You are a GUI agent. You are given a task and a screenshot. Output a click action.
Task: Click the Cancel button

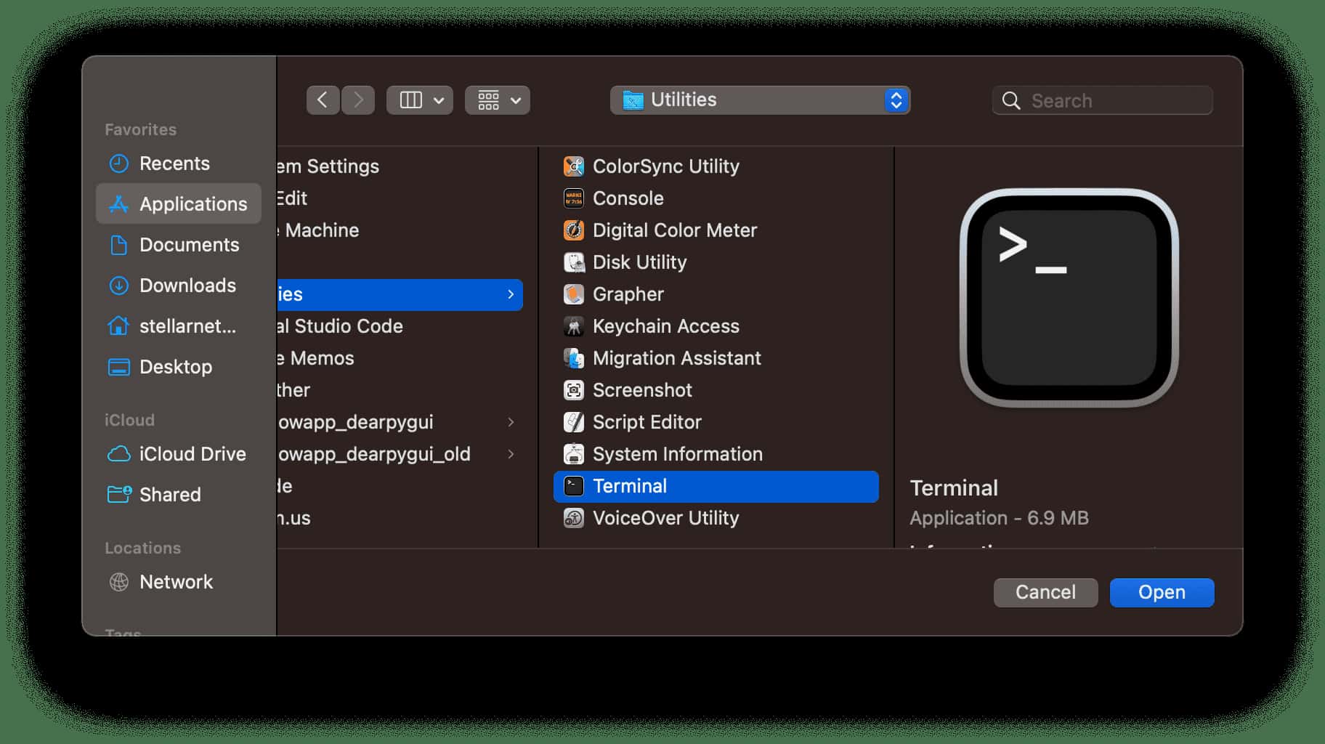pyautogui.click(x=1045, y=593)
